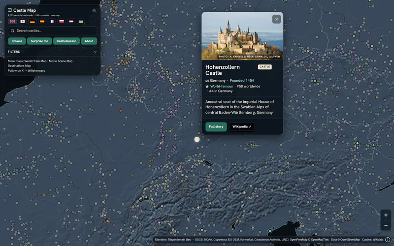Launch the CastleGuessr game

pyautogui.click(x=66, y=41)
